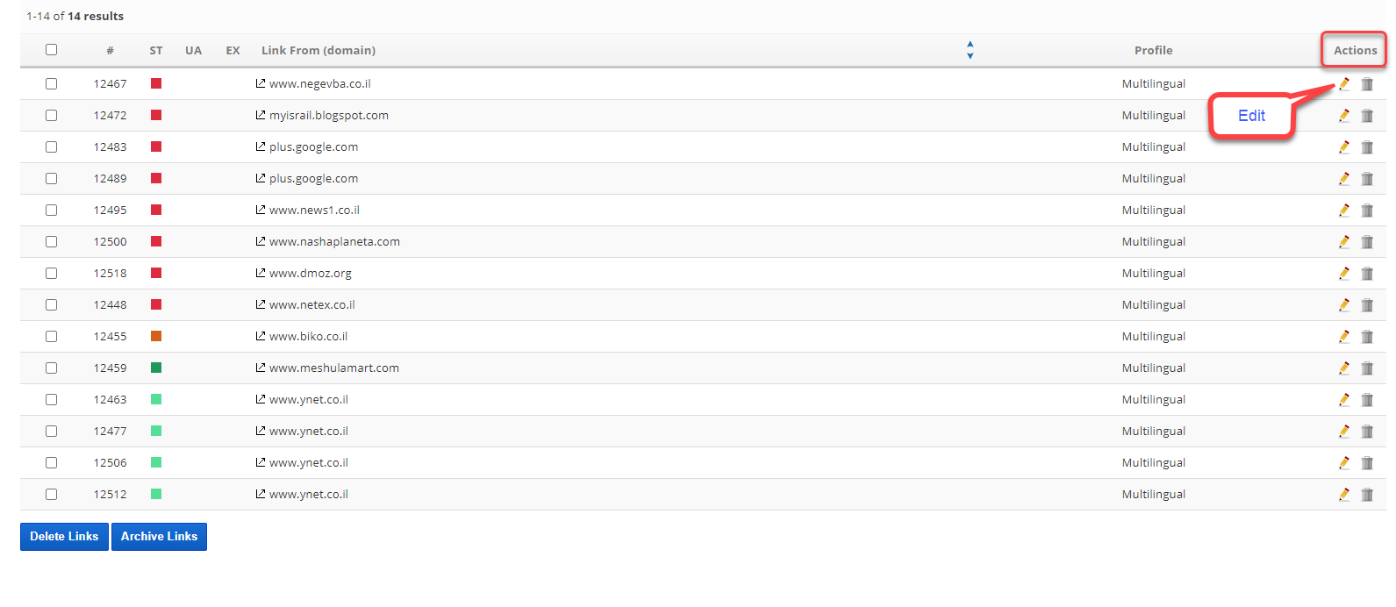Sort by Link From domain arrows
The width and height of the screenshot is (1396, 607).
click(x=970, y=50)
